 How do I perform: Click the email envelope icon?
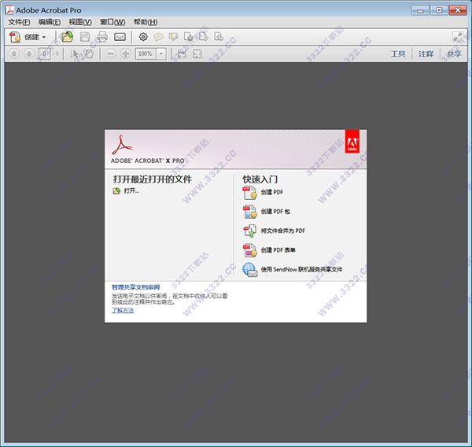(120, 37)
